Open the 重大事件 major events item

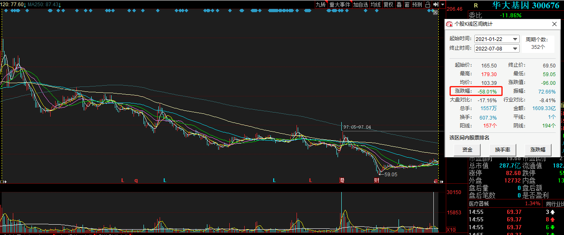click(340, 5)
